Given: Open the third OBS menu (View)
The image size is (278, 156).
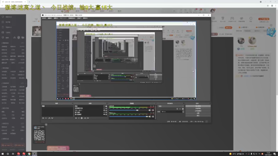Looking at the screenshot, I should 56,18.
